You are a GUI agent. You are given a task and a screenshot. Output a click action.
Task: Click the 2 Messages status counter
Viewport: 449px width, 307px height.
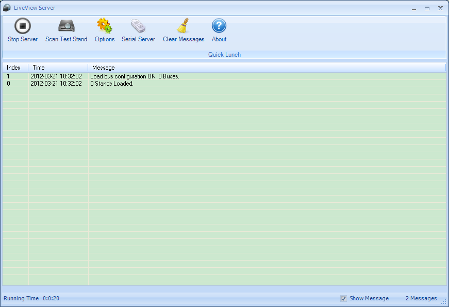[x=421, y=298]
